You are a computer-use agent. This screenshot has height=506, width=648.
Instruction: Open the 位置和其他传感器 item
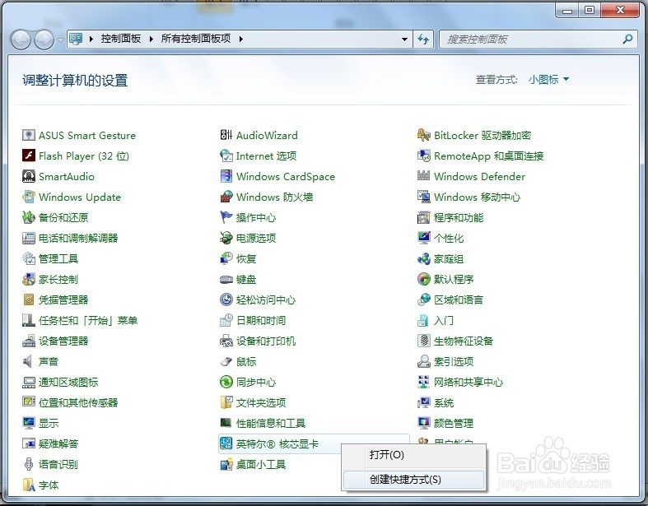click(x=70, y=402)
